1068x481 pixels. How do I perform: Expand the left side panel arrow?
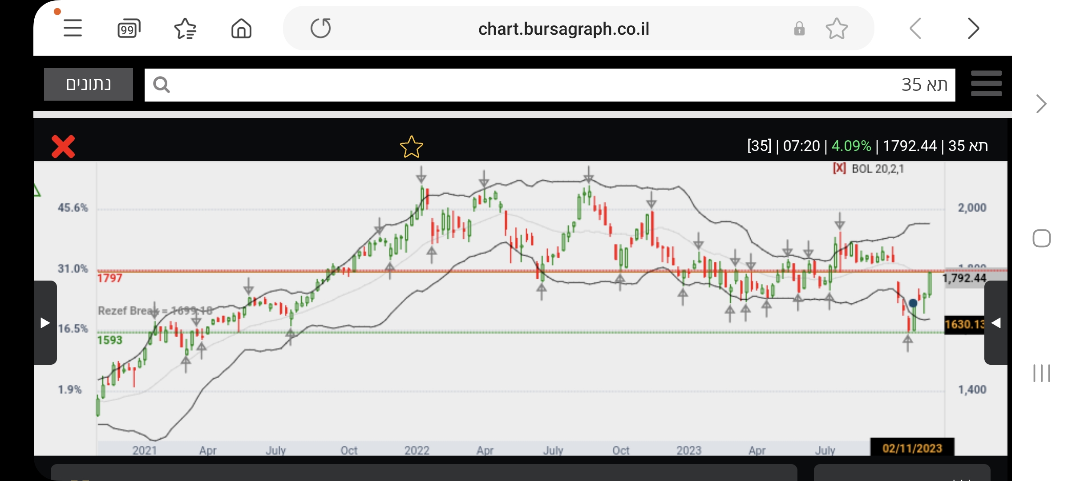tap(45, 323)
